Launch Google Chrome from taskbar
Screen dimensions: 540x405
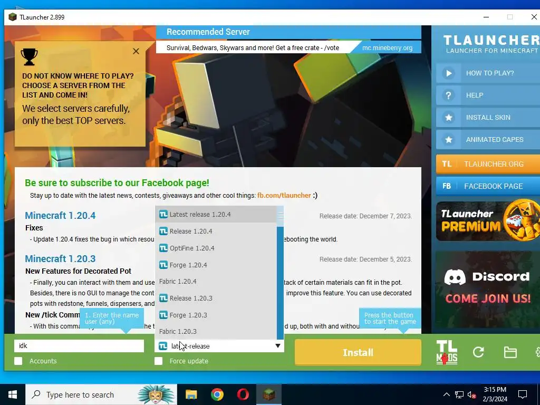[217, 394]
